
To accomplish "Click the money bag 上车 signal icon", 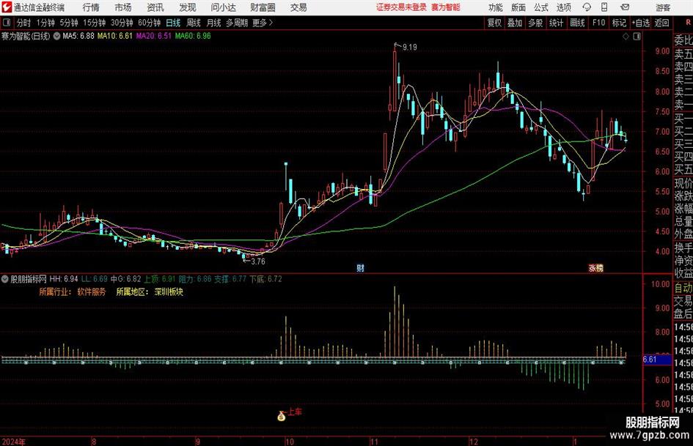I will coord(282,415).
